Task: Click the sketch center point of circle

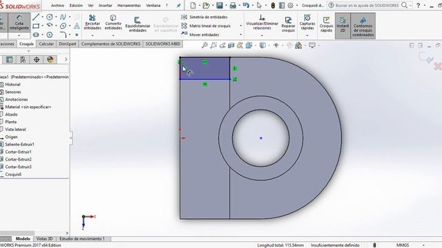Action: tap(261, 138)
